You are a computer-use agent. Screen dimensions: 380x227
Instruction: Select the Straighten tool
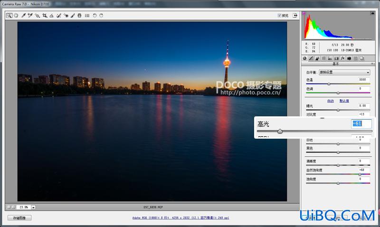pos(51,16)
